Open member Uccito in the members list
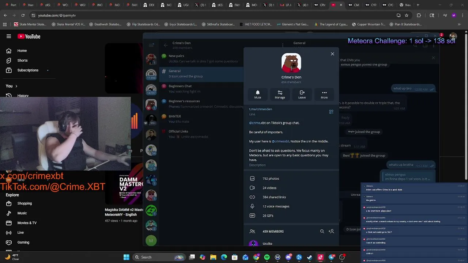468x263 pixels. (291, 243)
